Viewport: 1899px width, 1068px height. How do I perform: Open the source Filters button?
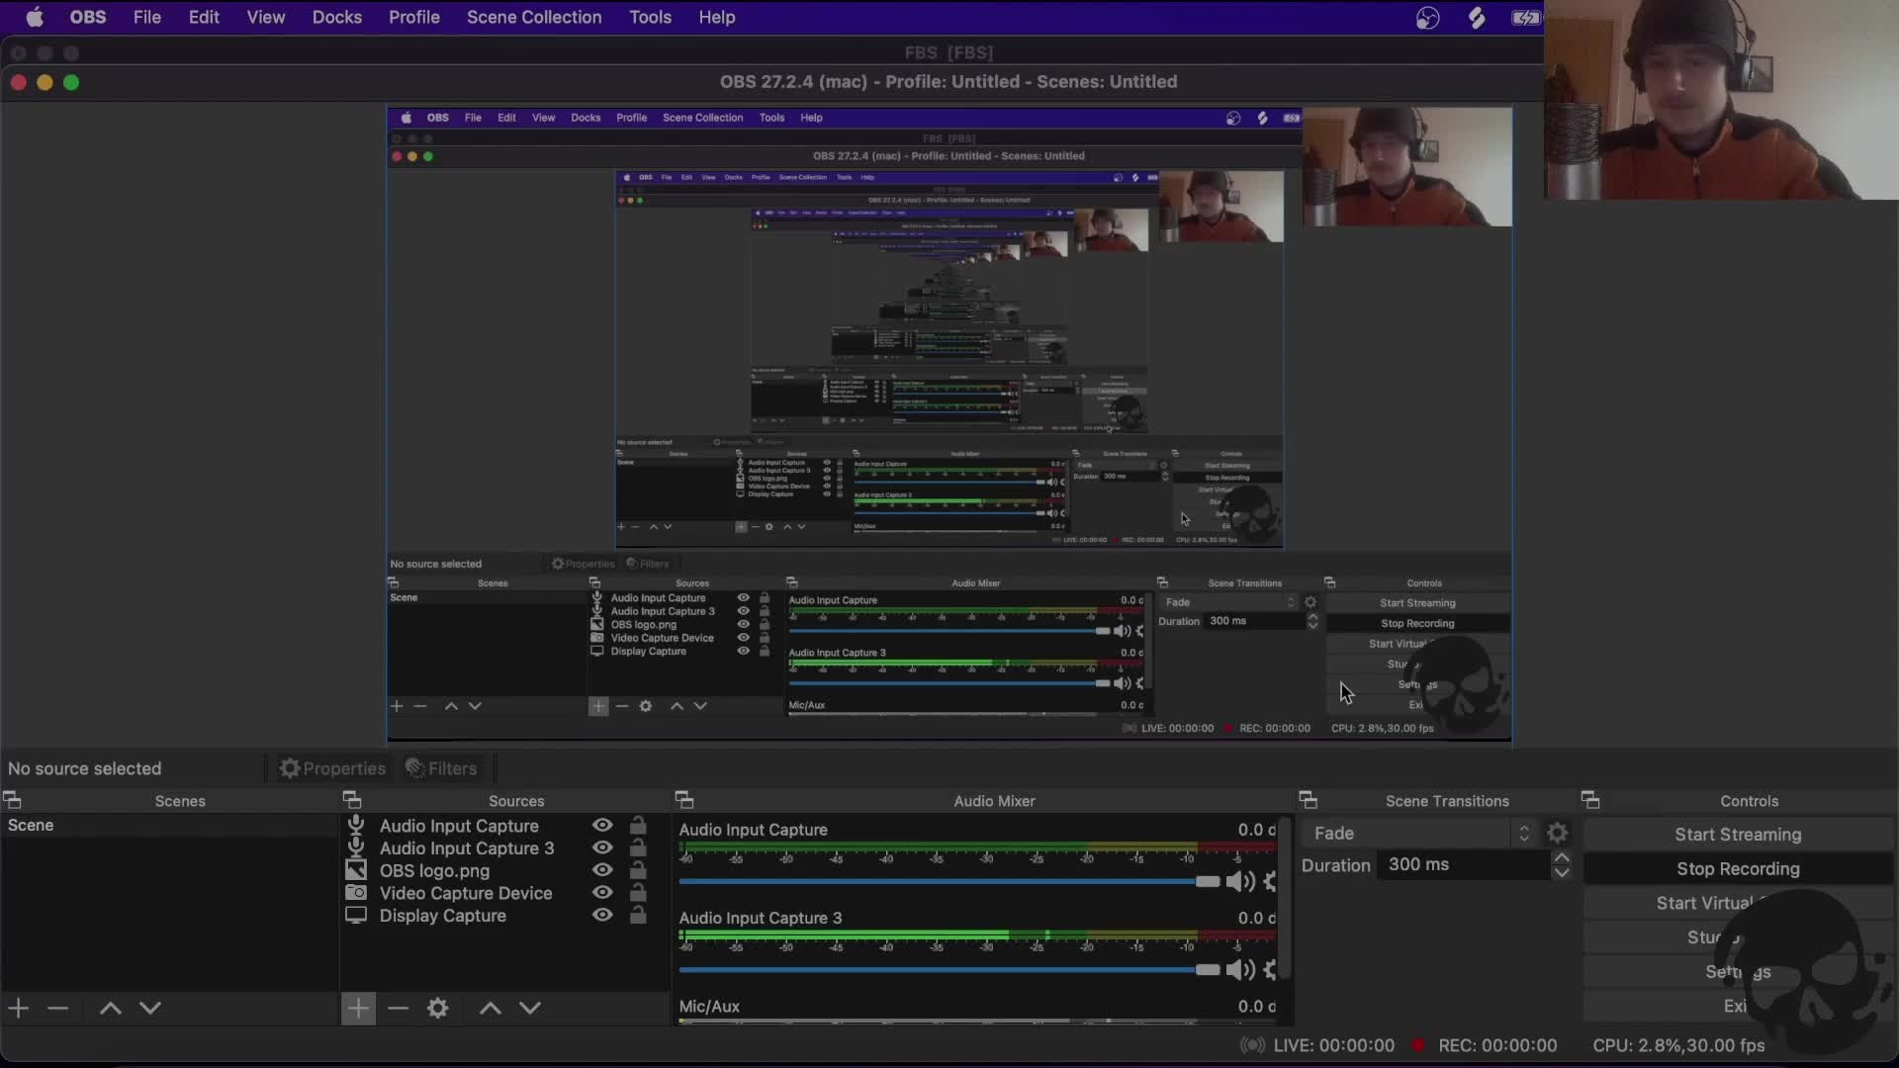tap(441, 768)
